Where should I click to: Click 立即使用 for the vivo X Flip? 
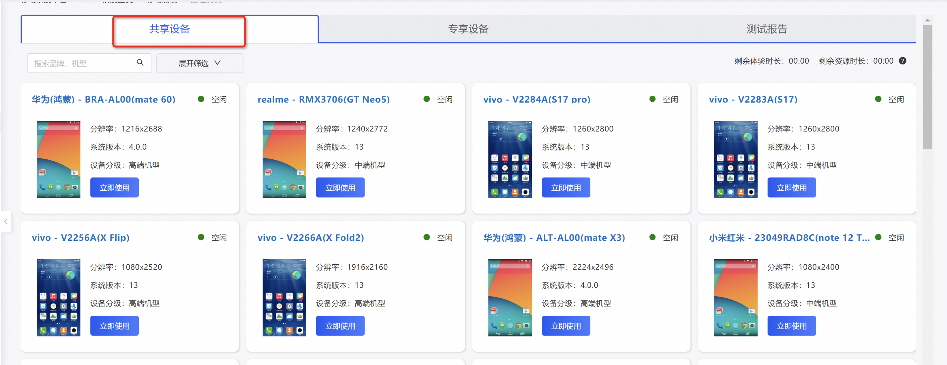point(114,326)
